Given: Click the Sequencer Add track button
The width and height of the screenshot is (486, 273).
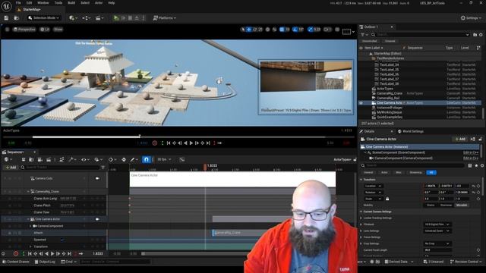Looking at the screenshot, I should click(11, 168).
